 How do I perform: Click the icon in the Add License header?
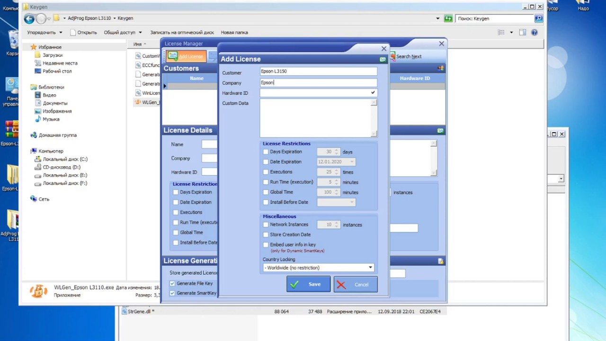[383, 59]
